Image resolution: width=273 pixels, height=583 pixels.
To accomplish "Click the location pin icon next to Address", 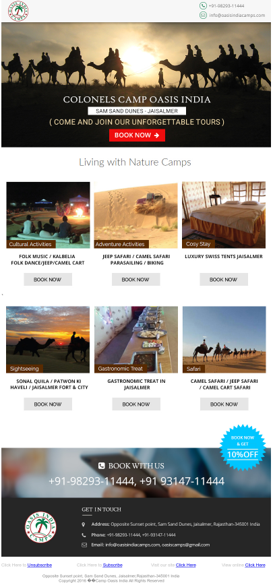I will (x=84, y=524).
